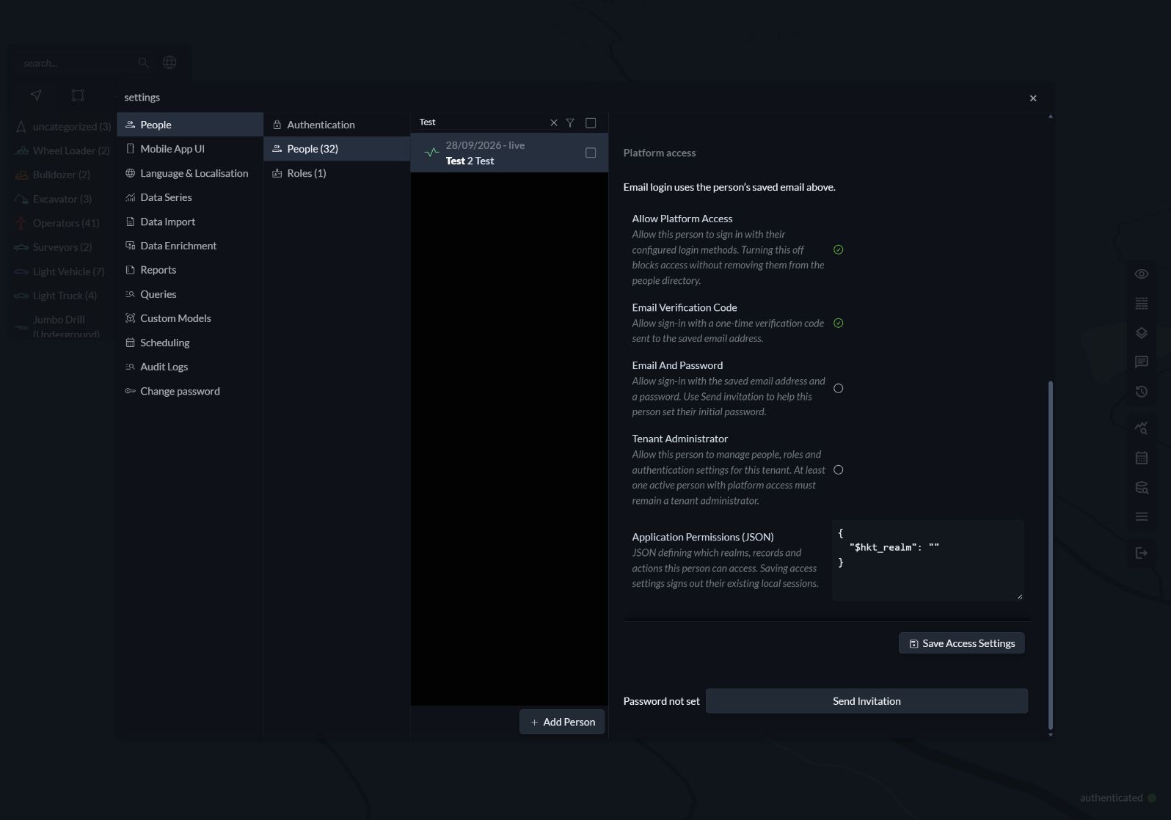
Task: Open Scheduling settings
Action: click(x=190, y=343)
